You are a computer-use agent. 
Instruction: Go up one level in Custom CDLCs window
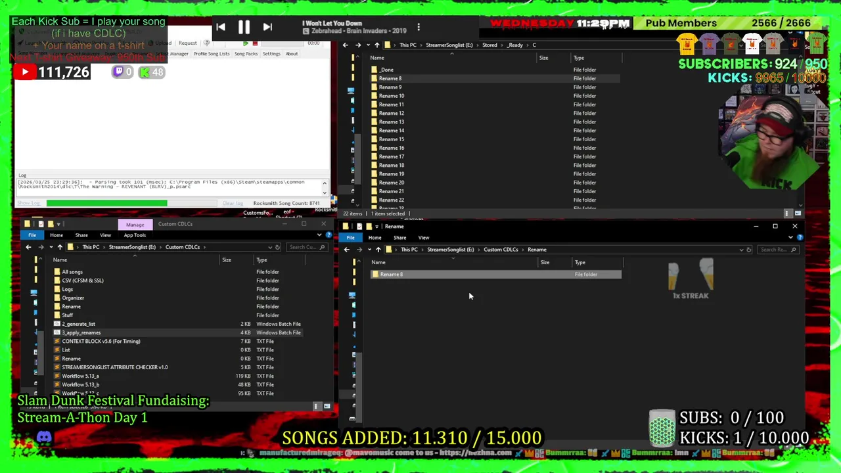[60, 247]
